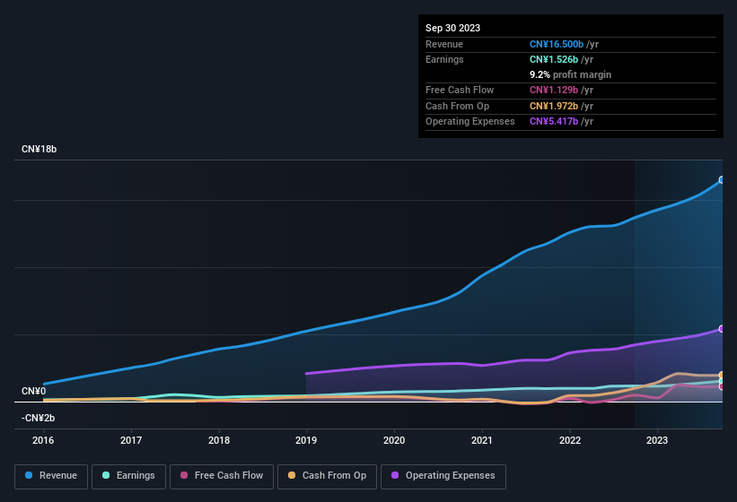Click the CN¥18b y-axis label
The width and height of the screenshot is (737, 502).
(x=39, y=149)
